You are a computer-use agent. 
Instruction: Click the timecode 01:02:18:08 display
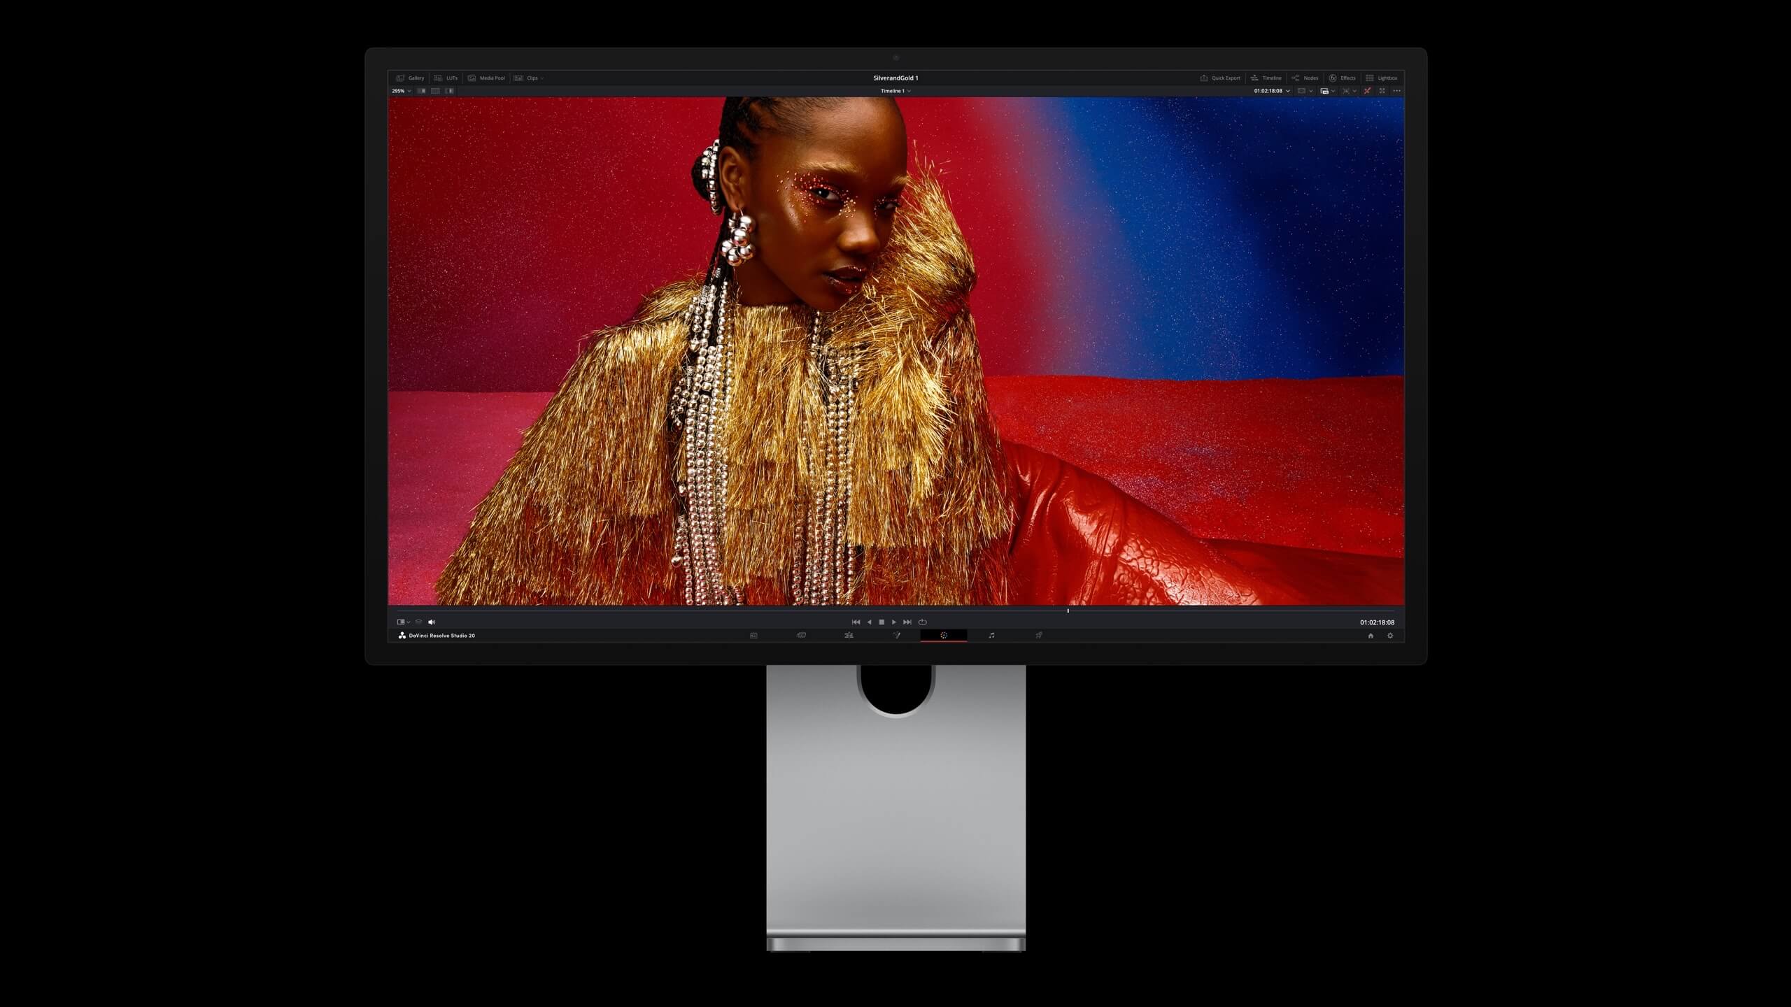(x=1268, y=90)
